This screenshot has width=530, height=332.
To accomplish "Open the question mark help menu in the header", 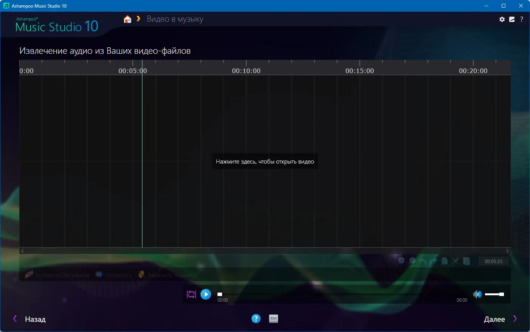I will click(522, 19).
